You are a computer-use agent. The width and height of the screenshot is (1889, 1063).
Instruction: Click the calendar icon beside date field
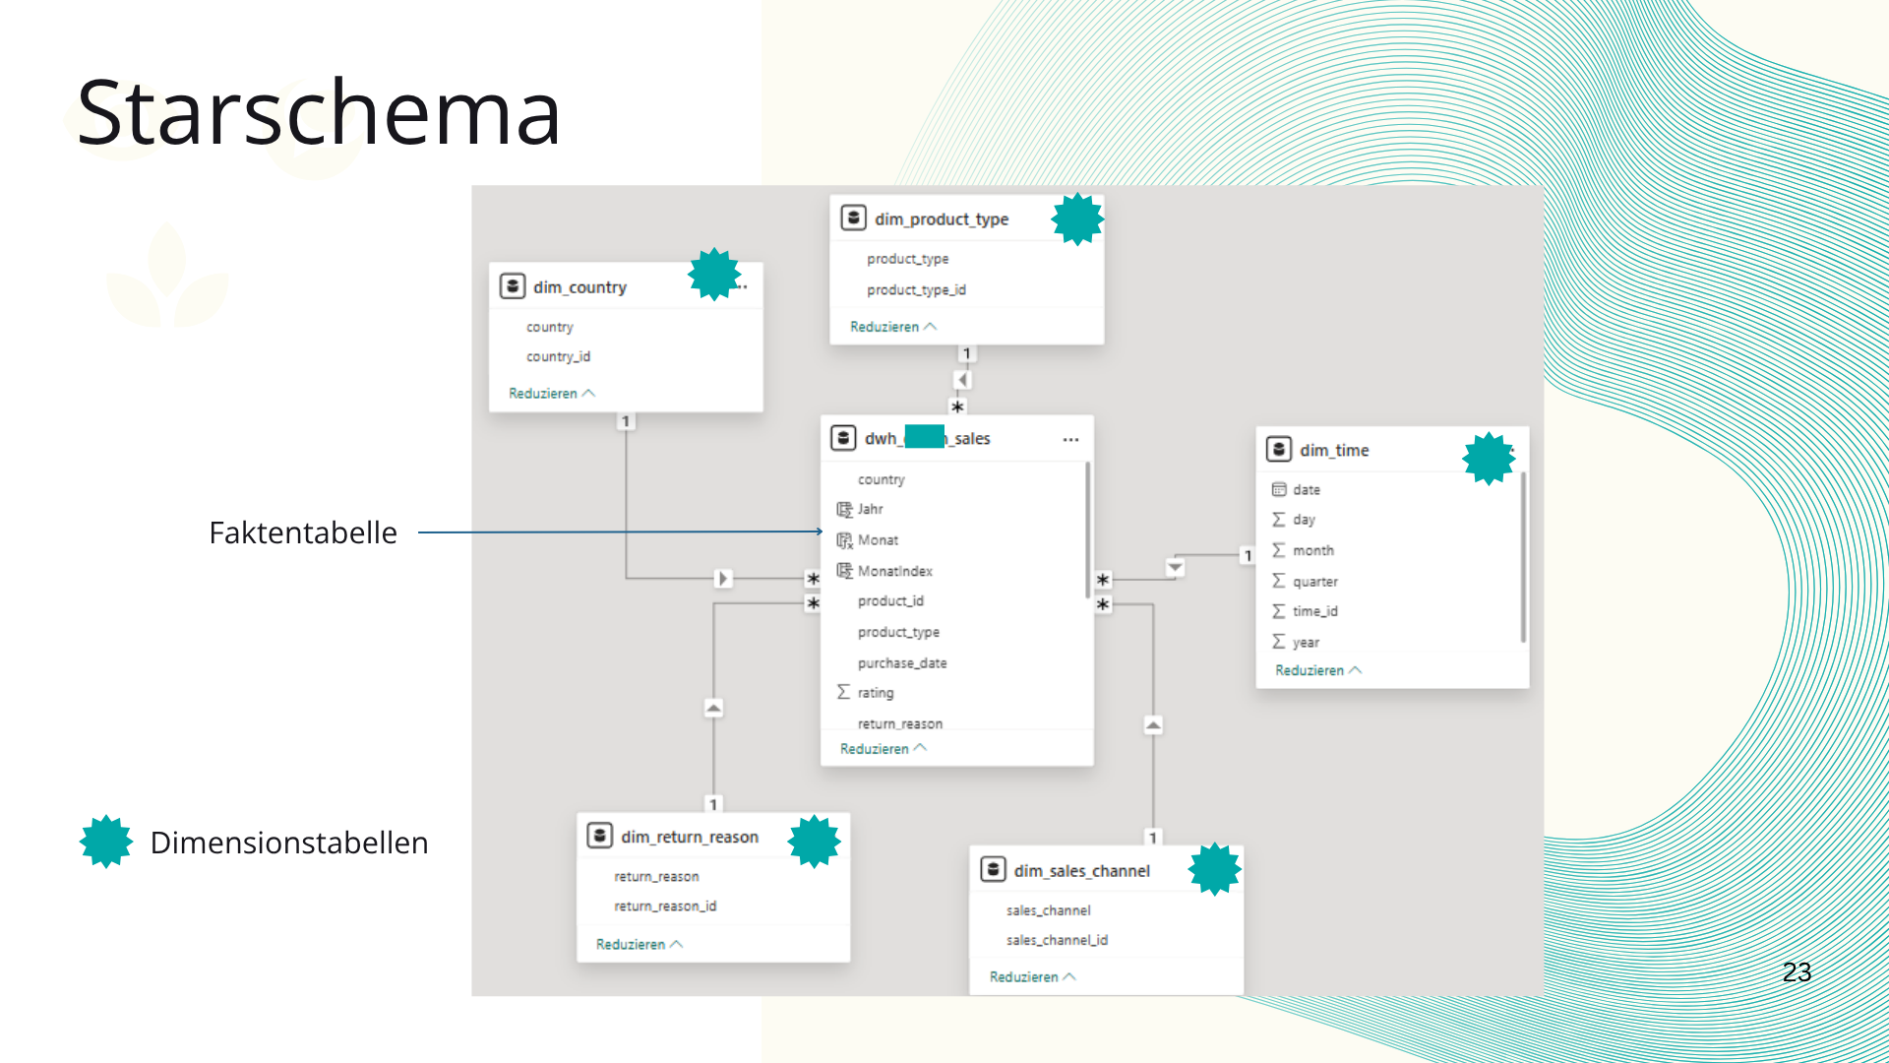pyautogui.click(x=1278, y=489)
